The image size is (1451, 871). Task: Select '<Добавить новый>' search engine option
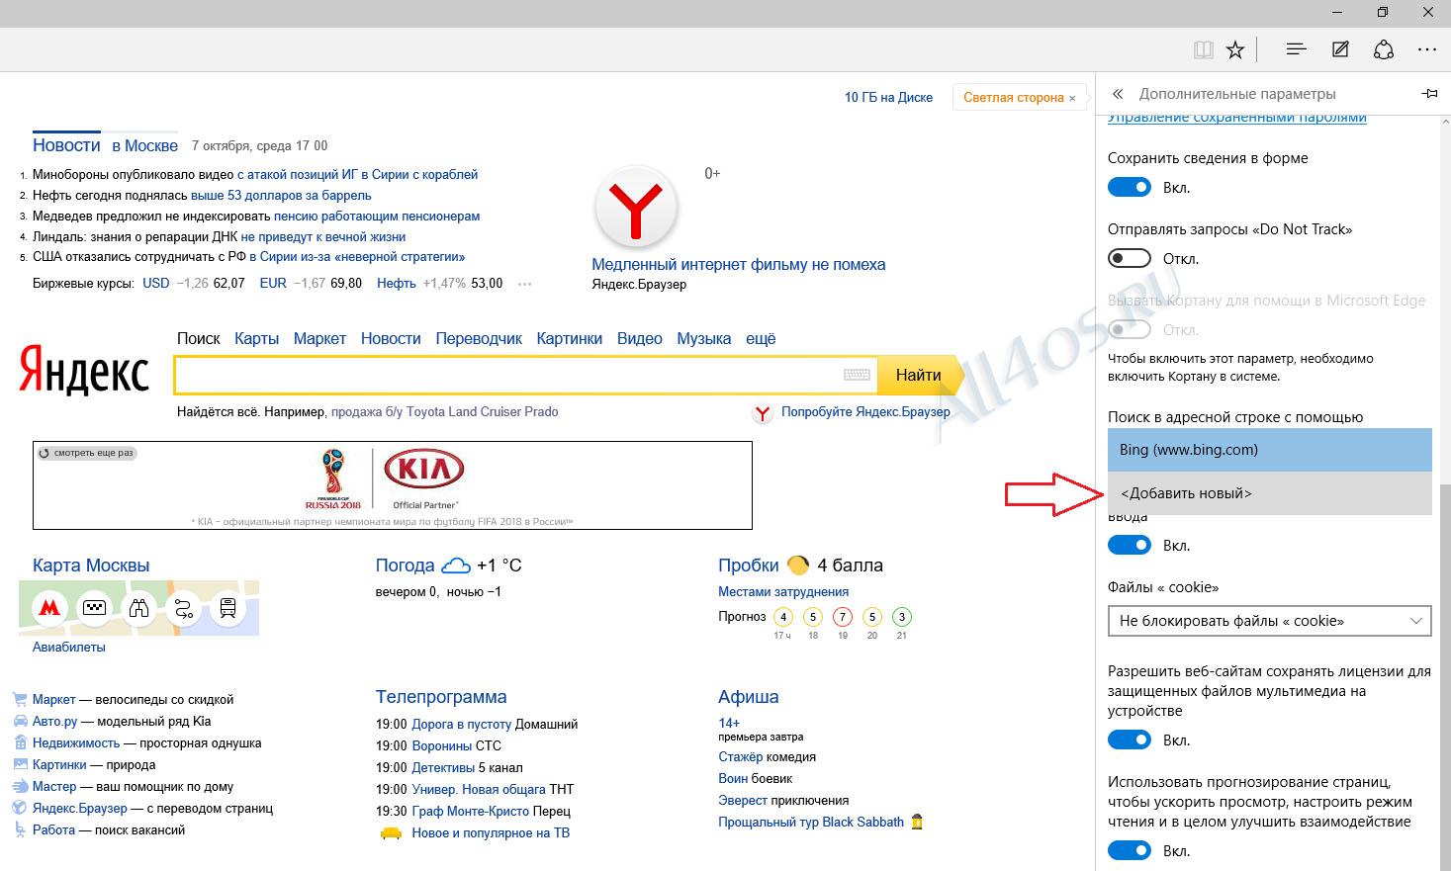(1270, 493)
